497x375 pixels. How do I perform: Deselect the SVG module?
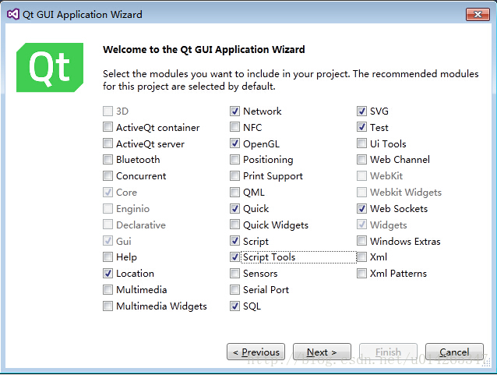[361, 111]
